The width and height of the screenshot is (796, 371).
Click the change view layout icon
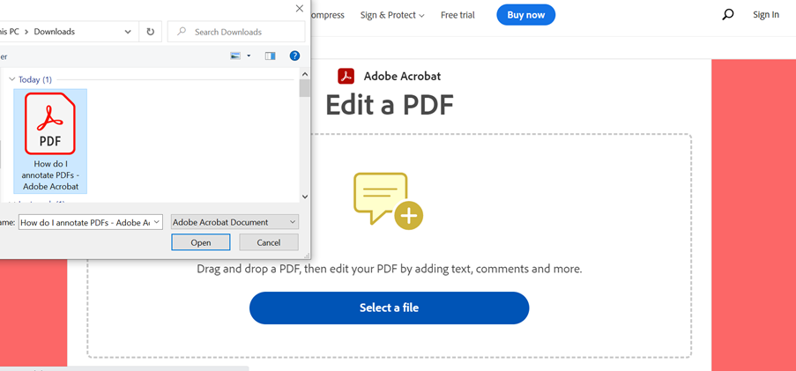235,56
